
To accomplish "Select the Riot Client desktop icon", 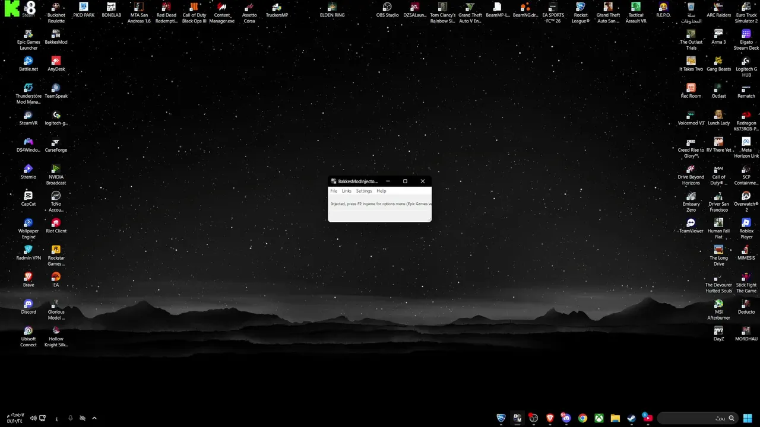I will [56, 226].
